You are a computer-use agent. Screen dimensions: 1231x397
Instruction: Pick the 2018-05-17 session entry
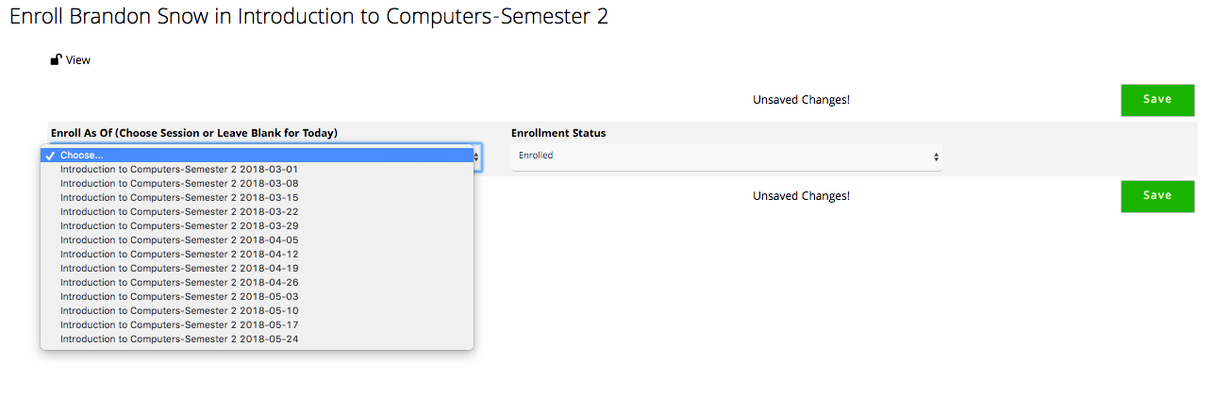tap(257, 325)
